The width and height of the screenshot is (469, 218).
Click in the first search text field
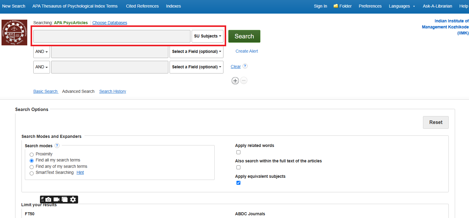[112, 36]
